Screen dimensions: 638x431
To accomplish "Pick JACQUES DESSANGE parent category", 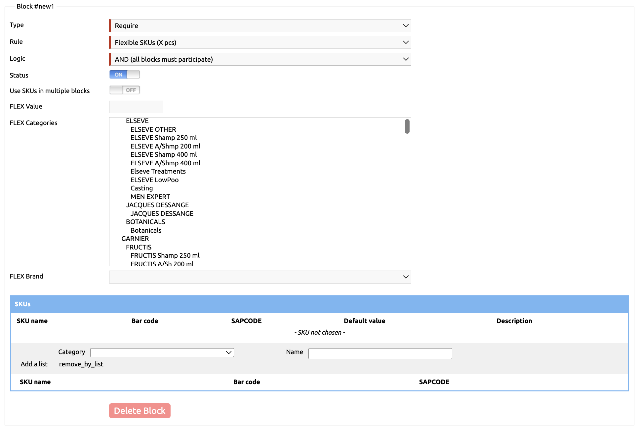I will [x=157, y=205].
